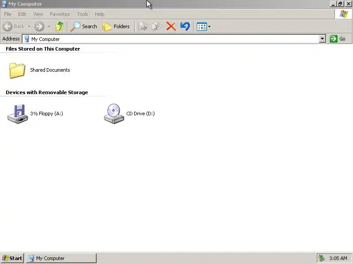
Task: Toggle the Folders pane
Action: [116, 26]
